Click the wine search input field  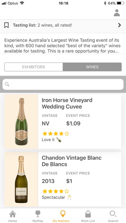coord(63,84)
